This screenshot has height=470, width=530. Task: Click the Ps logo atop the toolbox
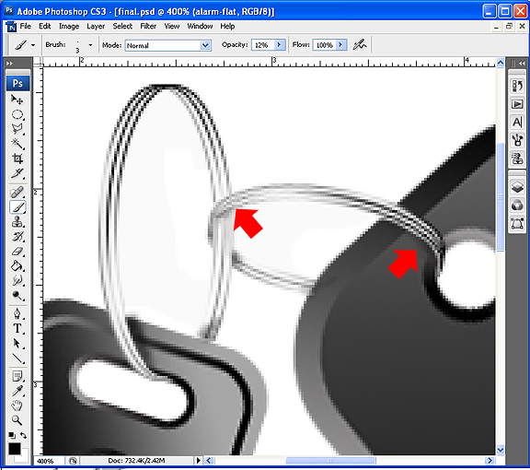click(x=17, y=83)
